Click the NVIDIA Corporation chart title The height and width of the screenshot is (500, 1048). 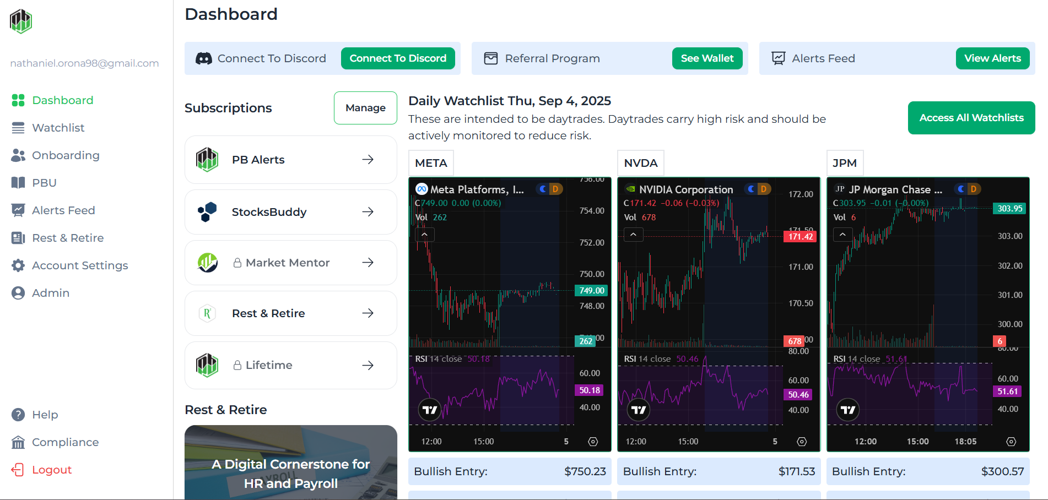pos(686,189)
